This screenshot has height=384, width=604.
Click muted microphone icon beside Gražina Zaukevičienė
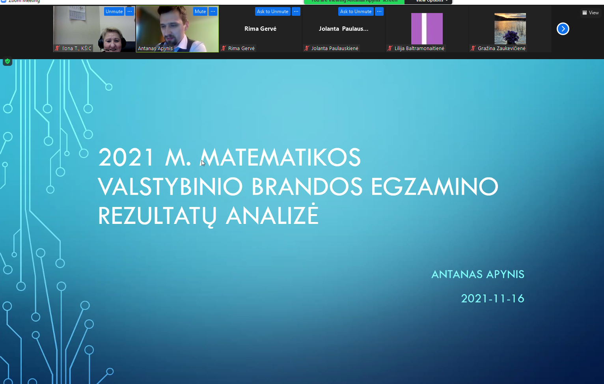pyautogui.click(x=474, y=48)
